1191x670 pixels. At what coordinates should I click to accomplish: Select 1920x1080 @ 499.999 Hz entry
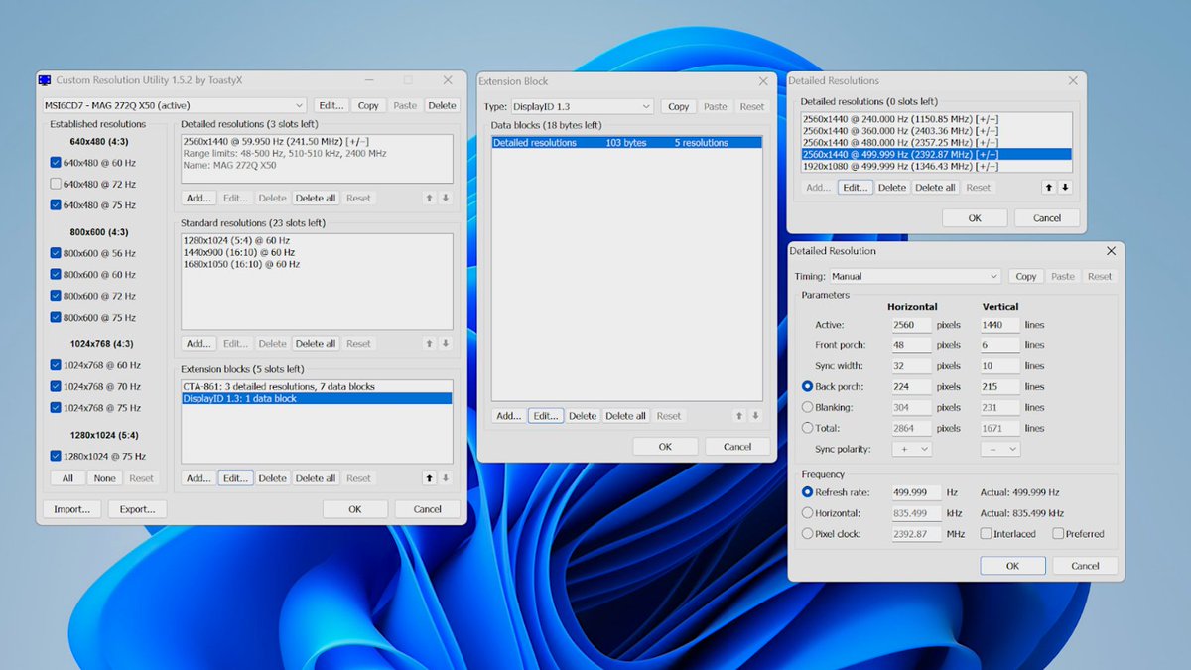(x=936, y=166)
